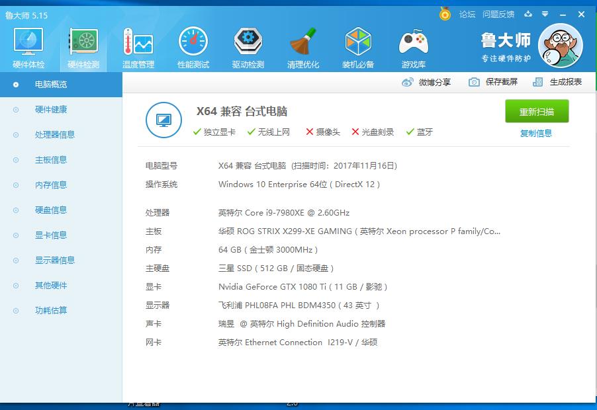
Task: Open 驱动检测 driver detection
Action: (248, 48)
